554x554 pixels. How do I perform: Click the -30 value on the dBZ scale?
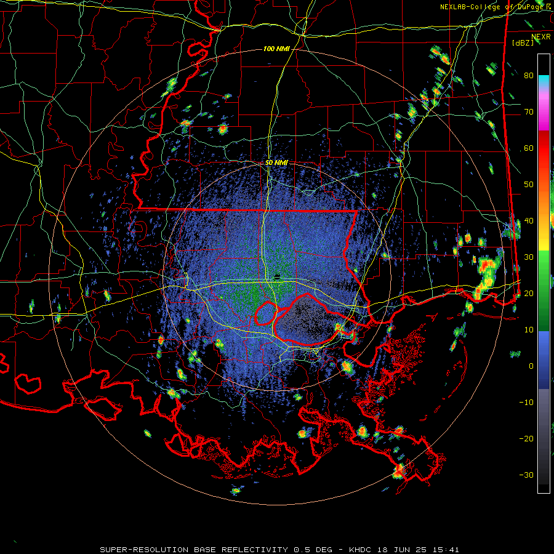pyautogui.click(x=526, y=475)
